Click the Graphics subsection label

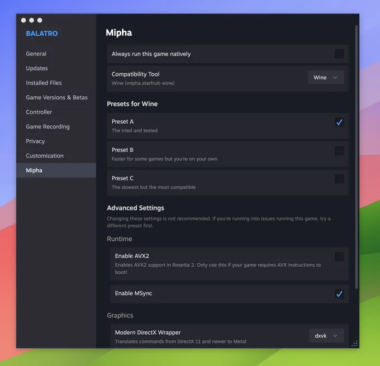tap(120, 315)
